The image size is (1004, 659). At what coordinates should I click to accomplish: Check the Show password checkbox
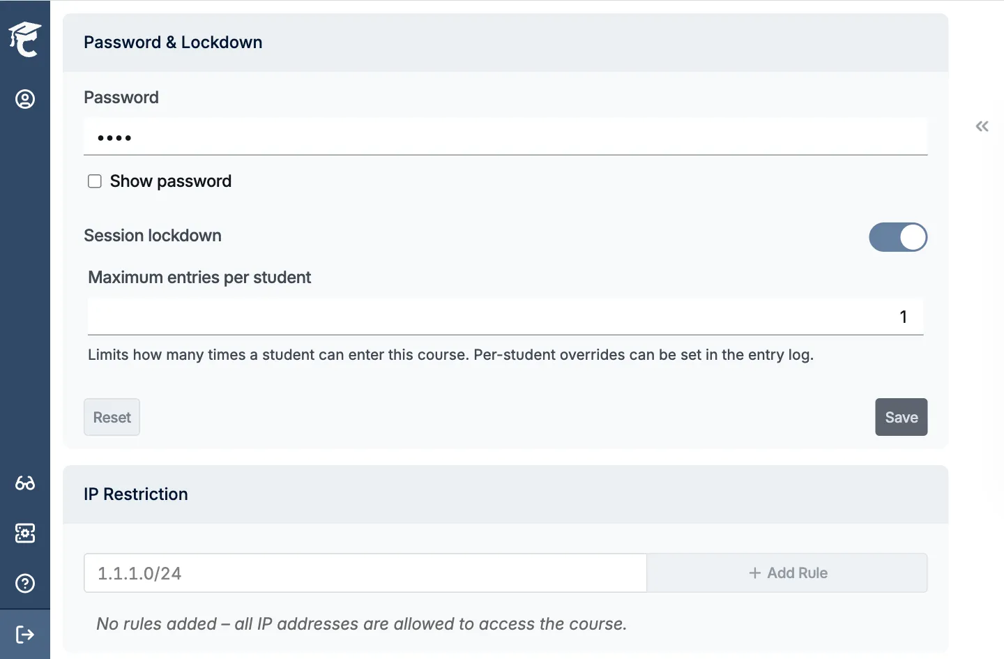pos(95,181)
